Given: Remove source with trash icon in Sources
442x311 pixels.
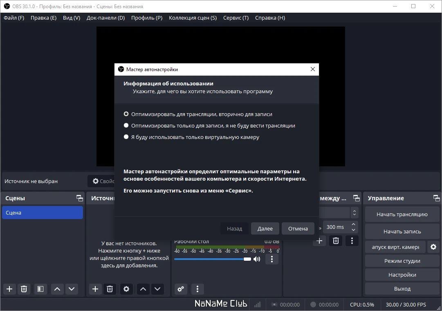Looking at the screenshot, I should [110, 289].
